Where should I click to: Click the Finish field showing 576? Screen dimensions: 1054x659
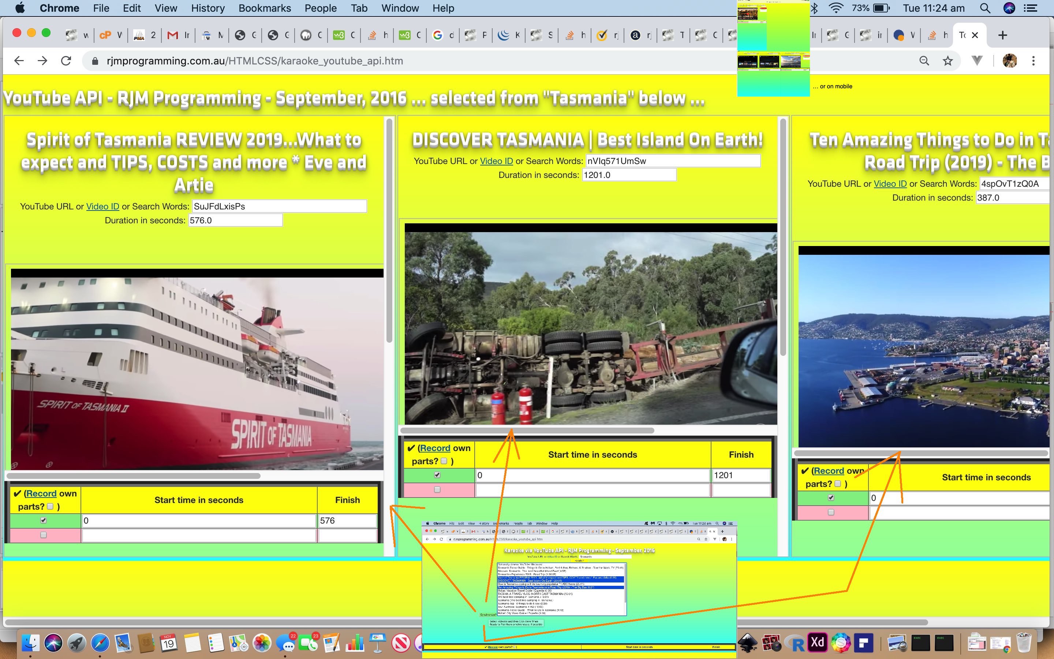pyautogui.click(x=347, y=520)
